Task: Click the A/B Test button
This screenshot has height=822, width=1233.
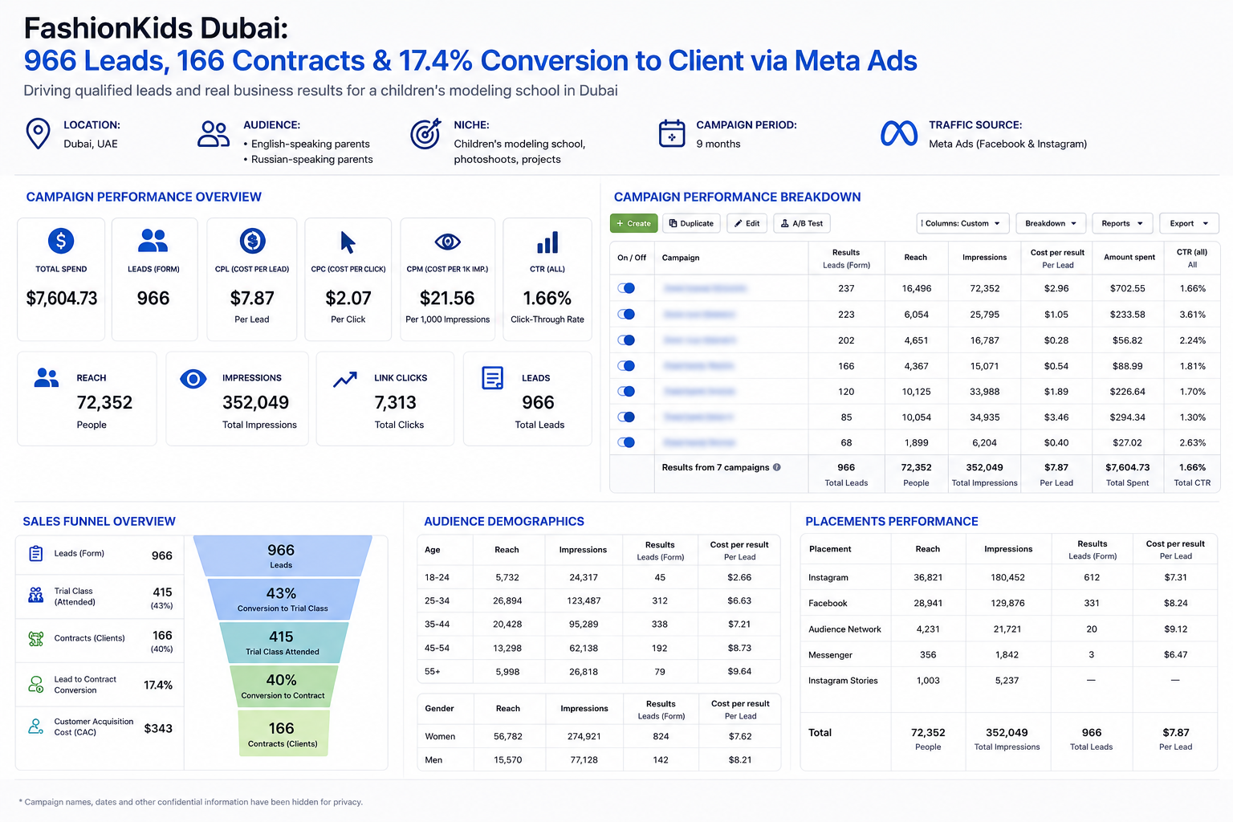Action: pos(801,223)
